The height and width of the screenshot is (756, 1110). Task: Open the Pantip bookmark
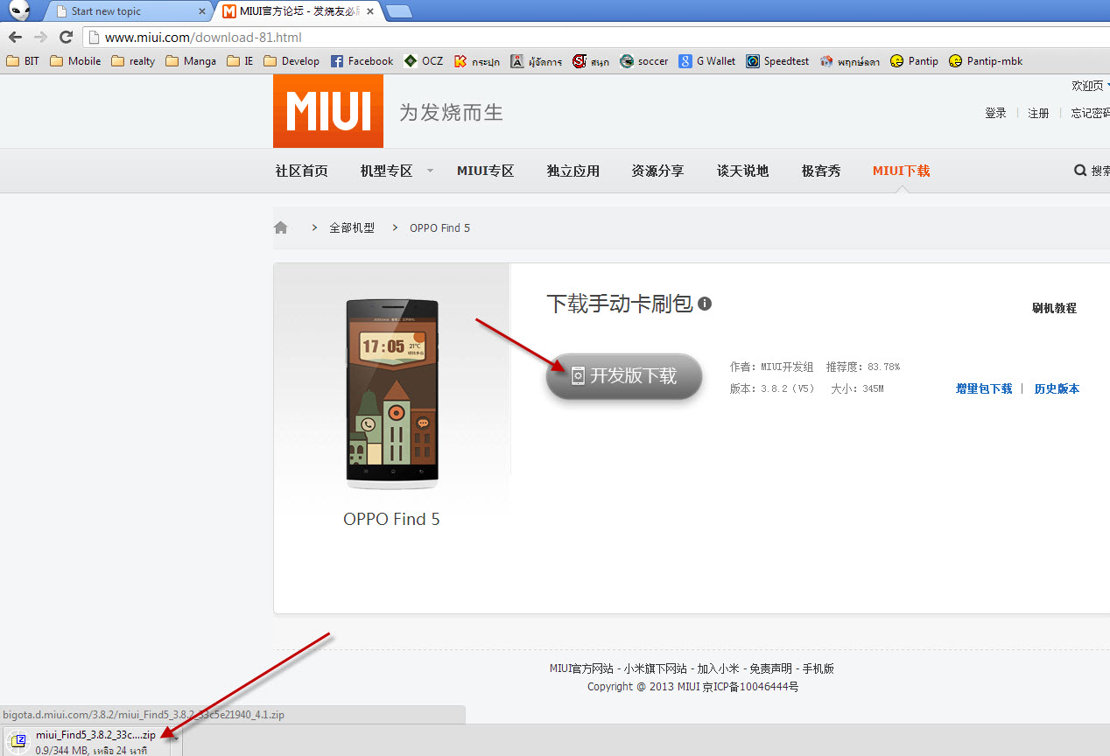(x=914, y=61)
